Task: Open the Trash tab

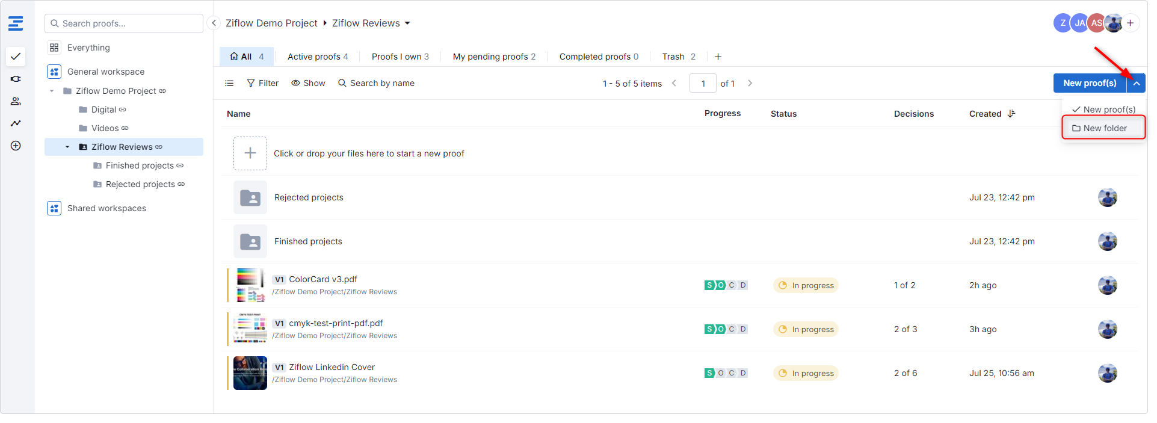Action: [679, 57]
